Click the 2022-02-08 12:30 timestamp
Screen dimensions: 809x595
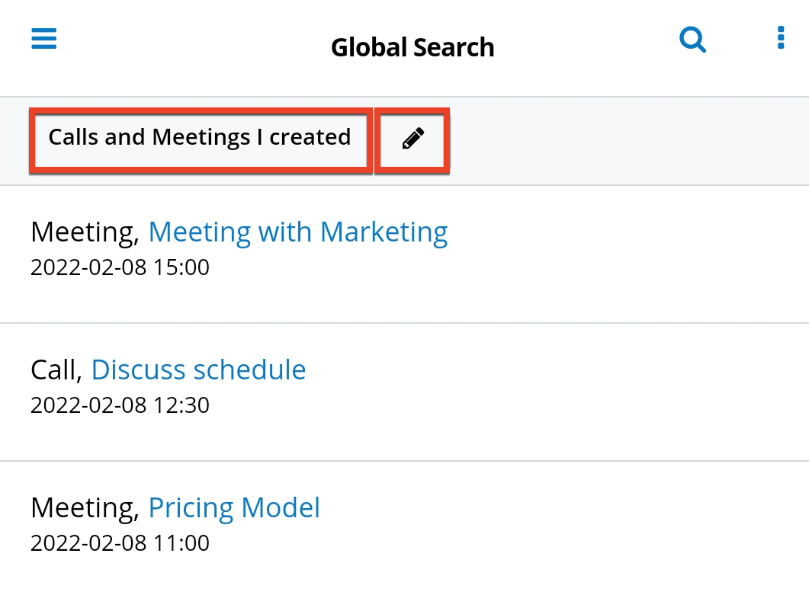pyautogui.click(x=120, y=405)
